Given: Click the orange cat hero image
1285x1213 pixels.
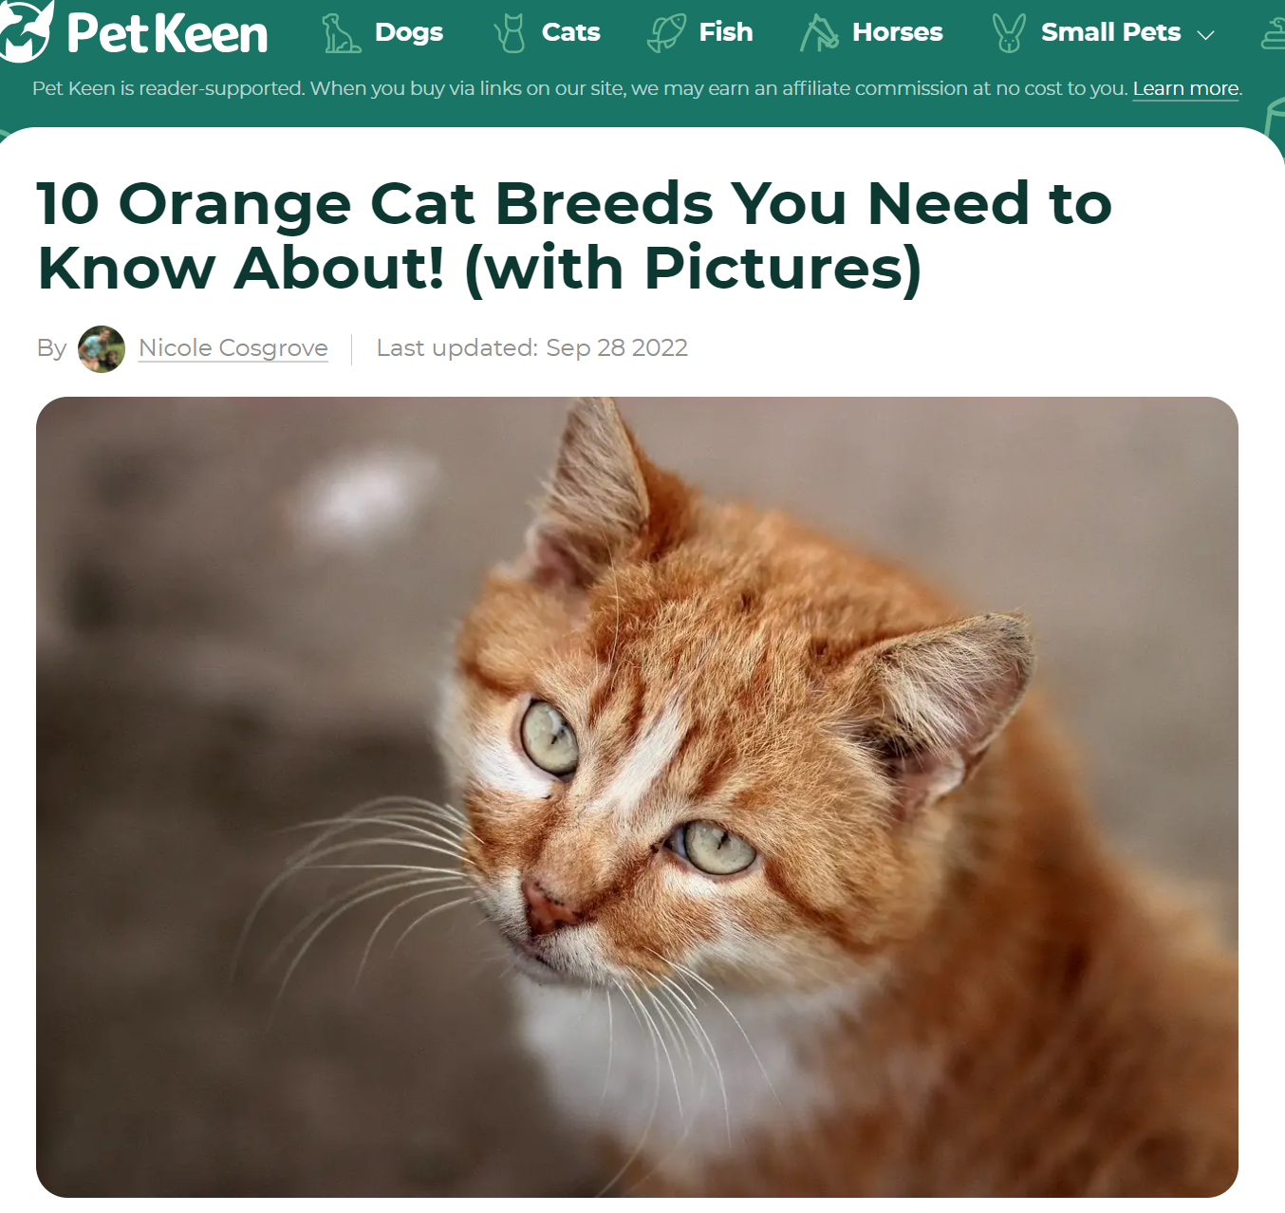Looking at the screenshot, I should point(637,797).
